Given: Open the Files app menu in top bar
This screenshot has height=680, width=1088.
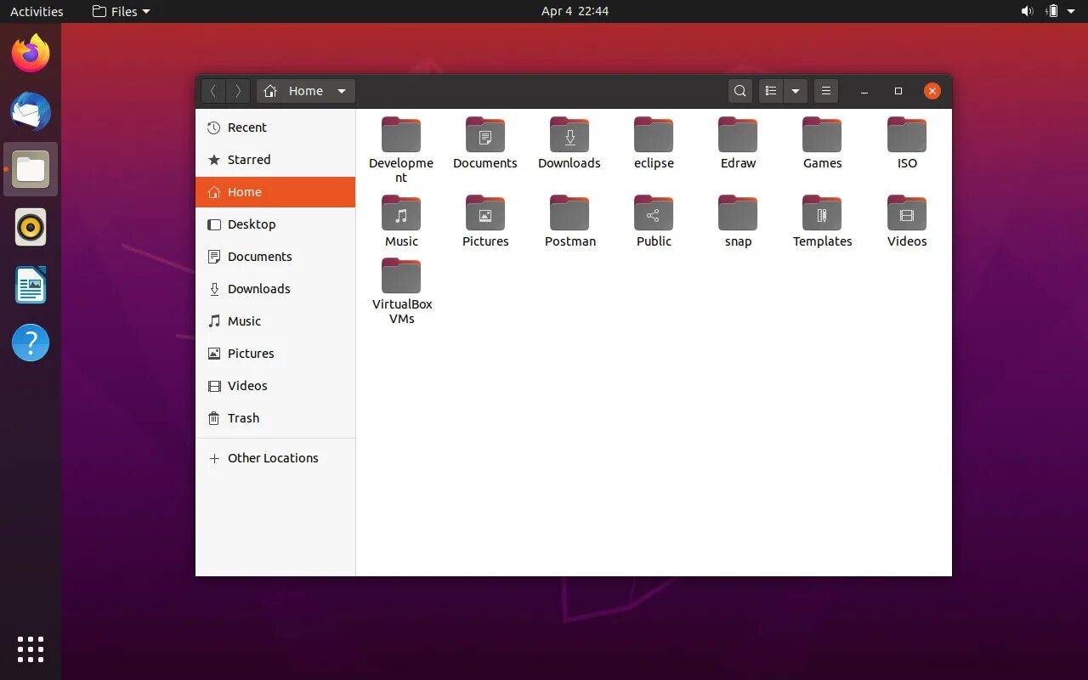Looking at the screenshot, I should [x=121, y=11].
